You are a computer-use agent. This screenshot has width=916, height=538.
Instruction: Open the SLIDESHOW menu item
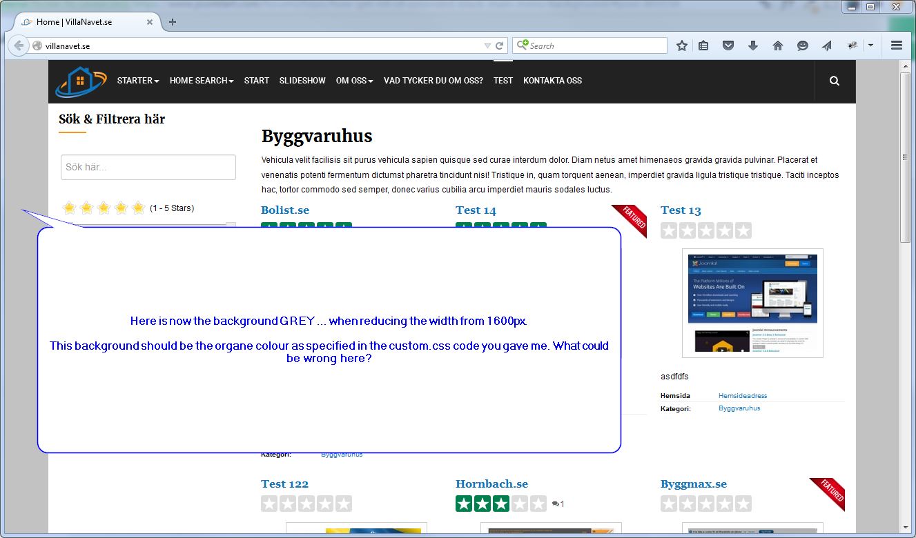[302, 81]
